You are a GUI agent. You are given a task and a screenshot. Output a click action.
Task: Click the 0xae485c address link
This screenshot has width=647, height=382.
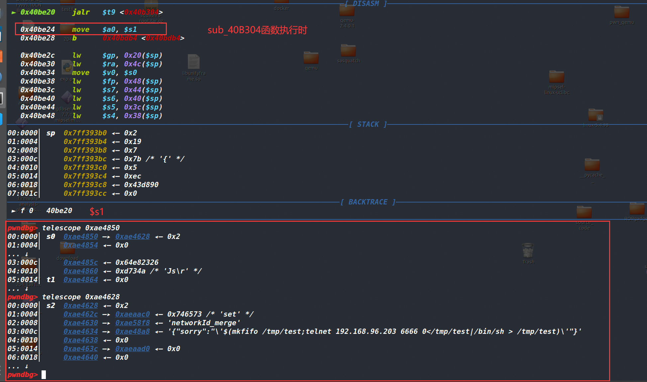tap(81, 263)
